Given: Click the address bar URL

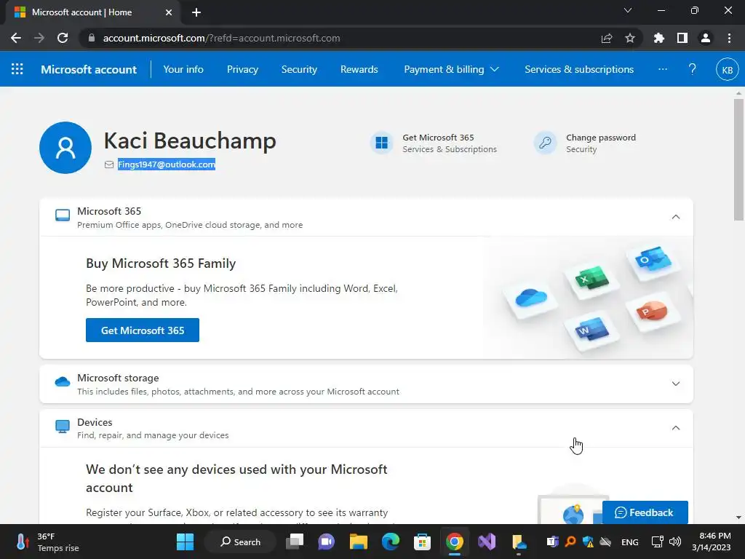Looking at the screenshot, I should point(221,38).
